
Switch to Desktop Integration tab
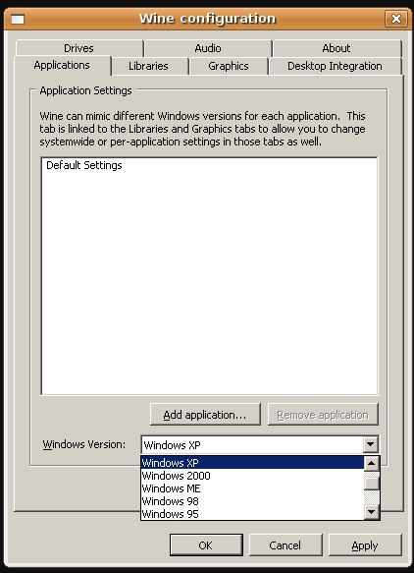point(335,66)
